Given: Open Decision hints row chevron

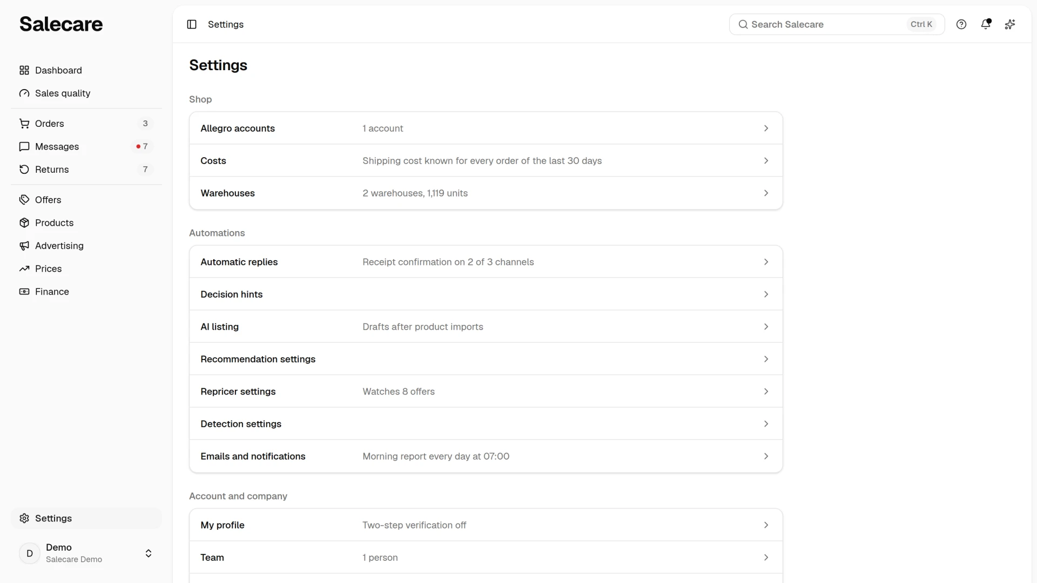Looking at the screenshot, I should click(766, 294).
